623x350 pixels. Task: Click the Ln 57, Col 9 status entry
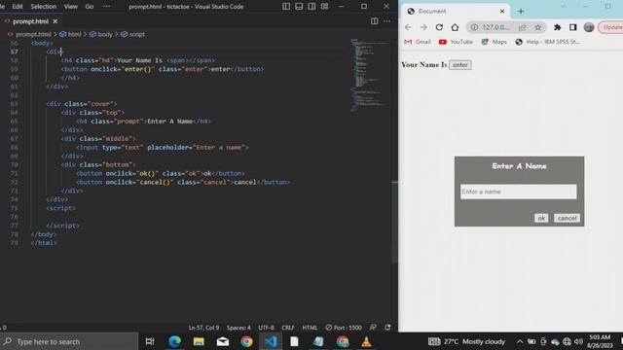[x=203, y=328]
